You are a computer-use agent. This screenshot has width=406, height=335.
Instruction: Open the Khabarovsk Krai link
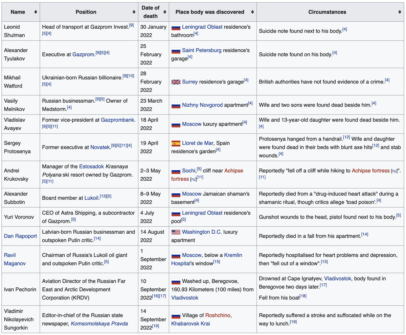click(190, 324)
